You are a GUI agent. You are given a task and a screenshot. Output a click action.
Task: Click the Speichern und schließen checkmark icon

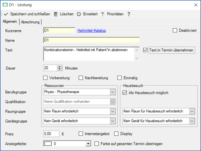(6, 14)
